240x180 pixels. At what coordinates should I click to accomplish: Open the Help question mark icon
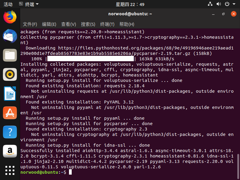click(10, 132)
